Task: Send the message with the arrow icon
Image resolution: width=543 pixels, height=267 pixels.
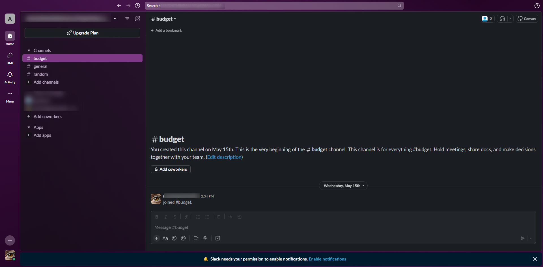Action: [x=523, y=238]
